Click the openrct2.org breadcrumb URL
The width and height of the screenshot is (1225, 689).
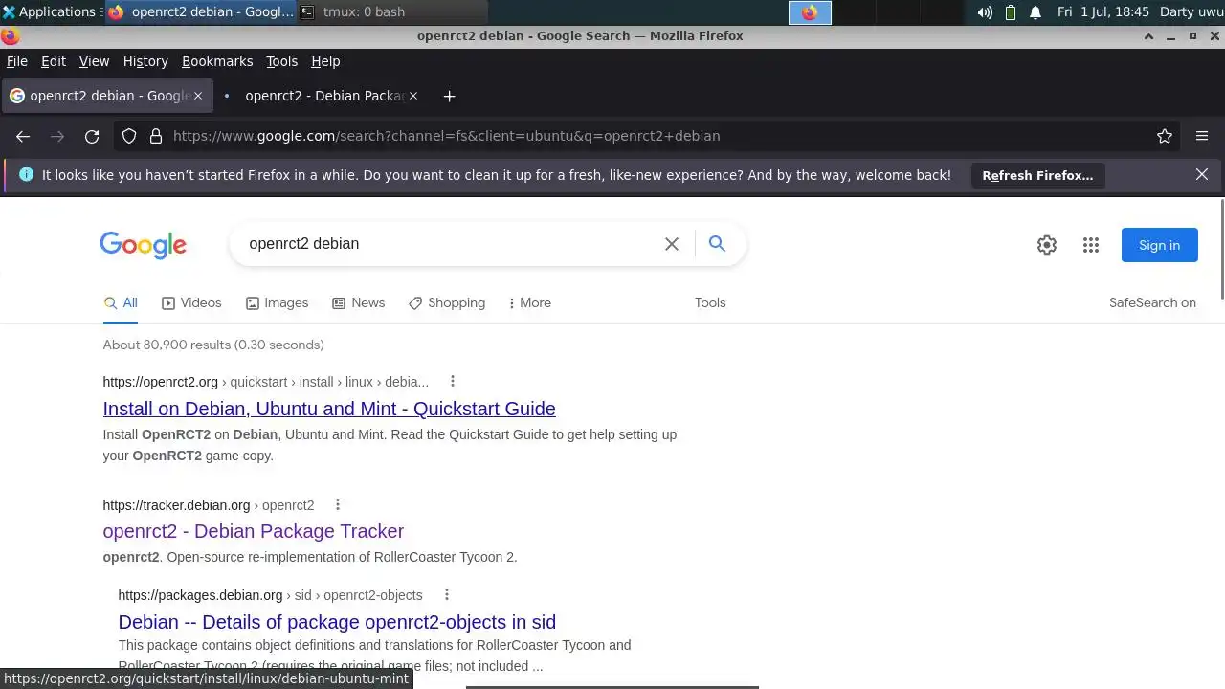point(265,382)
